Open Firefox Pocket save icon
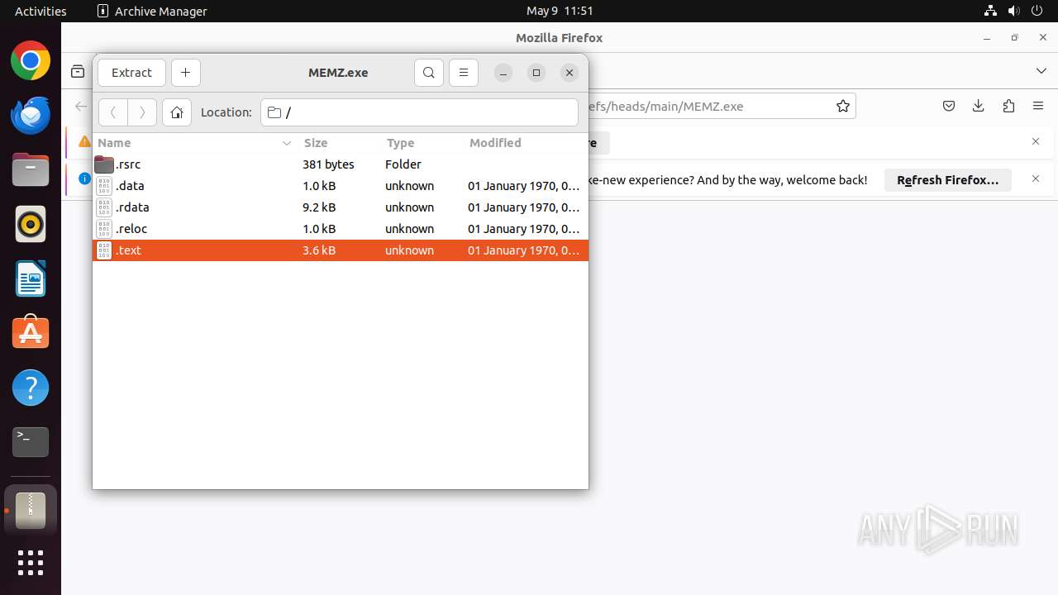The width and height of the screenshot is (1058, 595). pyautogui.click(x=949, y=106)
